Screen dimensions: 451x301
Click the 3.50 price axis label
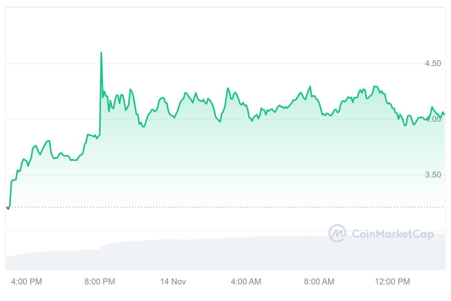click(x=433, y=175)
